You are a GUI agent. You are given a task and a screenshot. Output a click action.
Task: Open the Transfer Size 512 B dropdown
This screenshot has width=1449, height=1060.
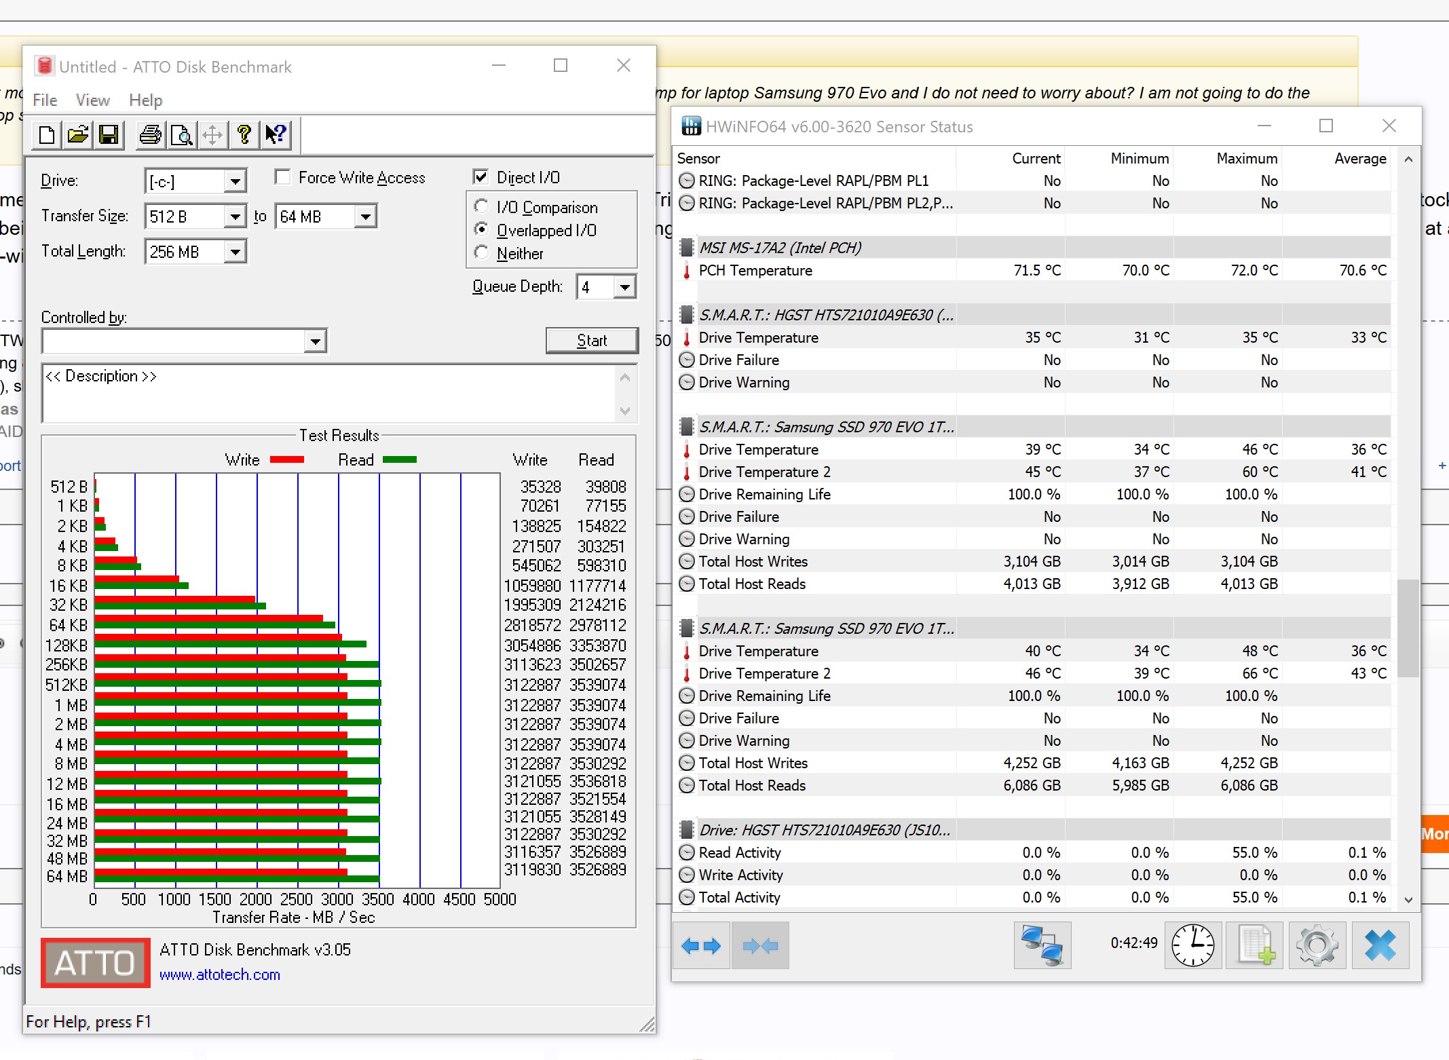click(x=235, y=216)
